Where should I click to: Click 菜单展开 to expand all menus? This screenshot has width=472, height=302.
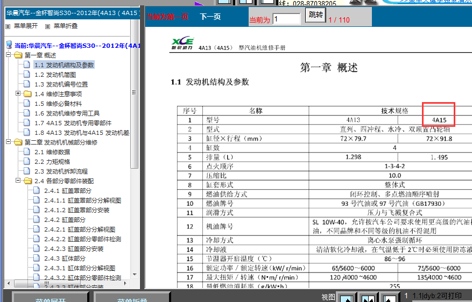pyautogui.click(x=26, y=26)
